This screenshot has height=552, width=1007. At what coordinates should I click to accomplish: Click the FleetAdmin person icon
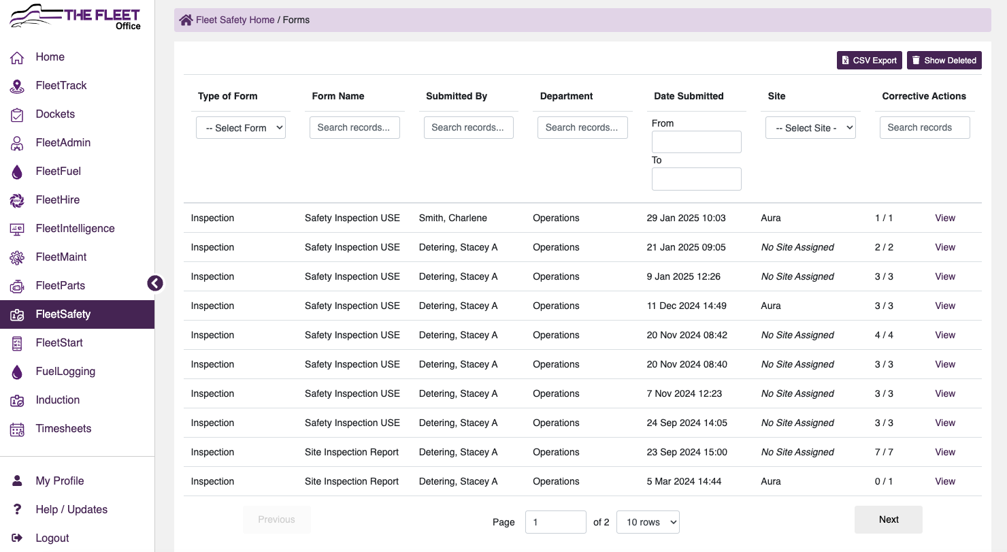tap(18, 143)
